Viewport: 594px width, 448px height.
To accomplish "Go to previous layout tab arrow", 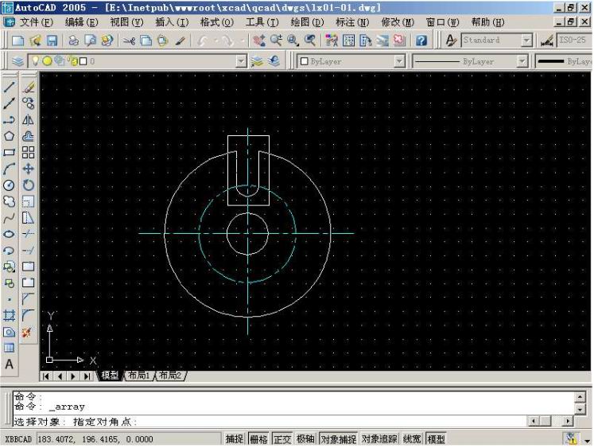I will tap(60, 376).
